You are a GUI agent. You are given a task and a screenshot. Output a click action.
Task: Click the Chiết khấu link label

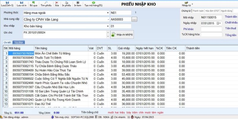(x=231, y=23)
